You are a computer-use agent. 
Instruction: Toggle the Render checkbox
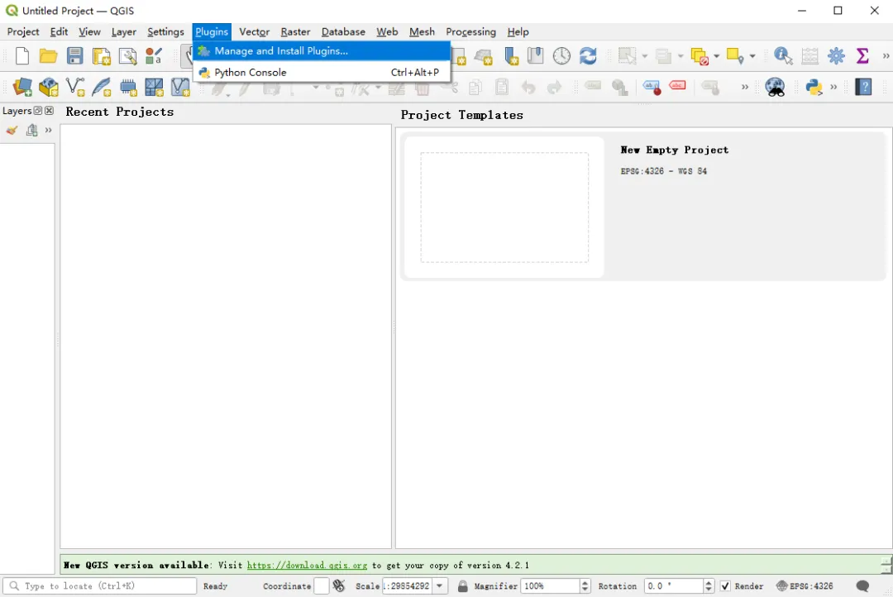[725, 585]
